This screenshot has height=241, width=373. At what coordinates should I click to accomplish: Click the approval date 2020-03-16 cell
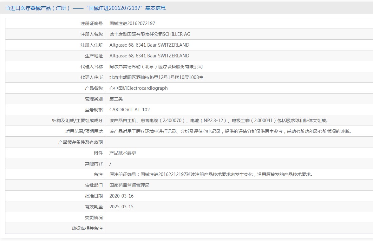(x=121, y=196)
